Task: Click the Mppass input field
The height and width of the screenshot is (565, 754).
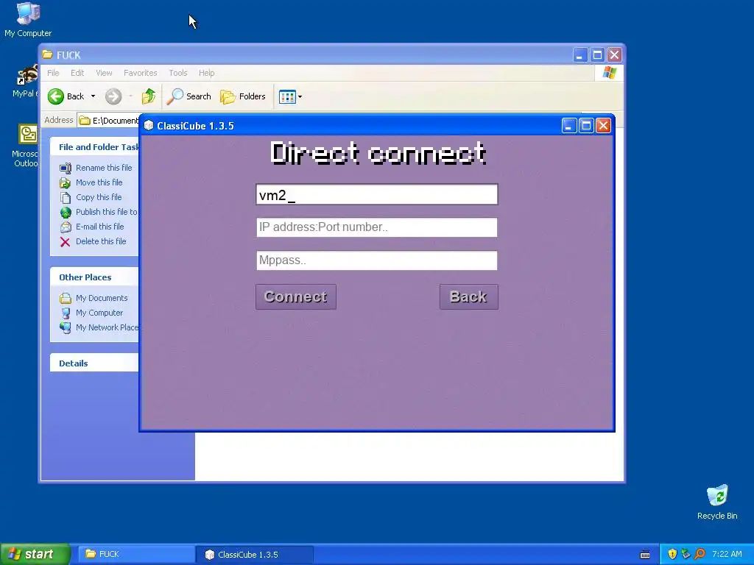Action: point(377,260)
